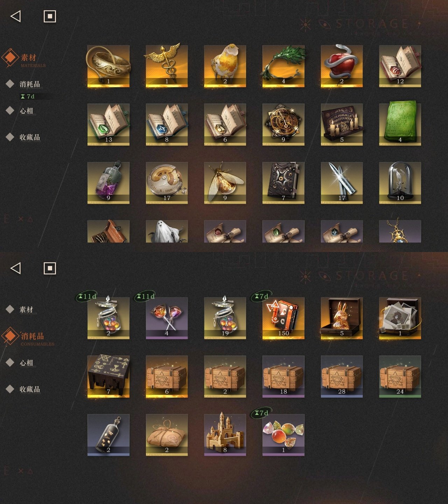Select the golden ring item

(x=108, y=66)
